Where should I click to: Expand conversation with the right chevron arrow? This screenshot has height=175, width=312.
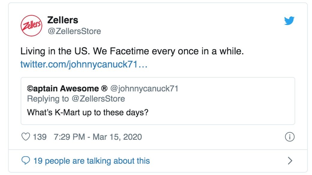[290, 161]
